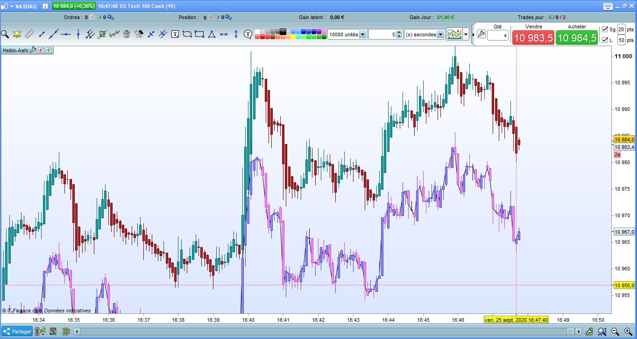Open order settings gear next to Ordres
637x339 pixels.
pos(110,17)
